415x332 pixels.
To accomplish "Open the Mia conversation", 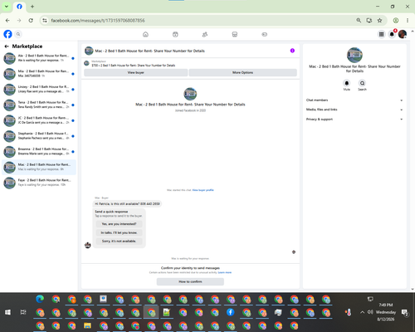I will click(x=39, y=74).
